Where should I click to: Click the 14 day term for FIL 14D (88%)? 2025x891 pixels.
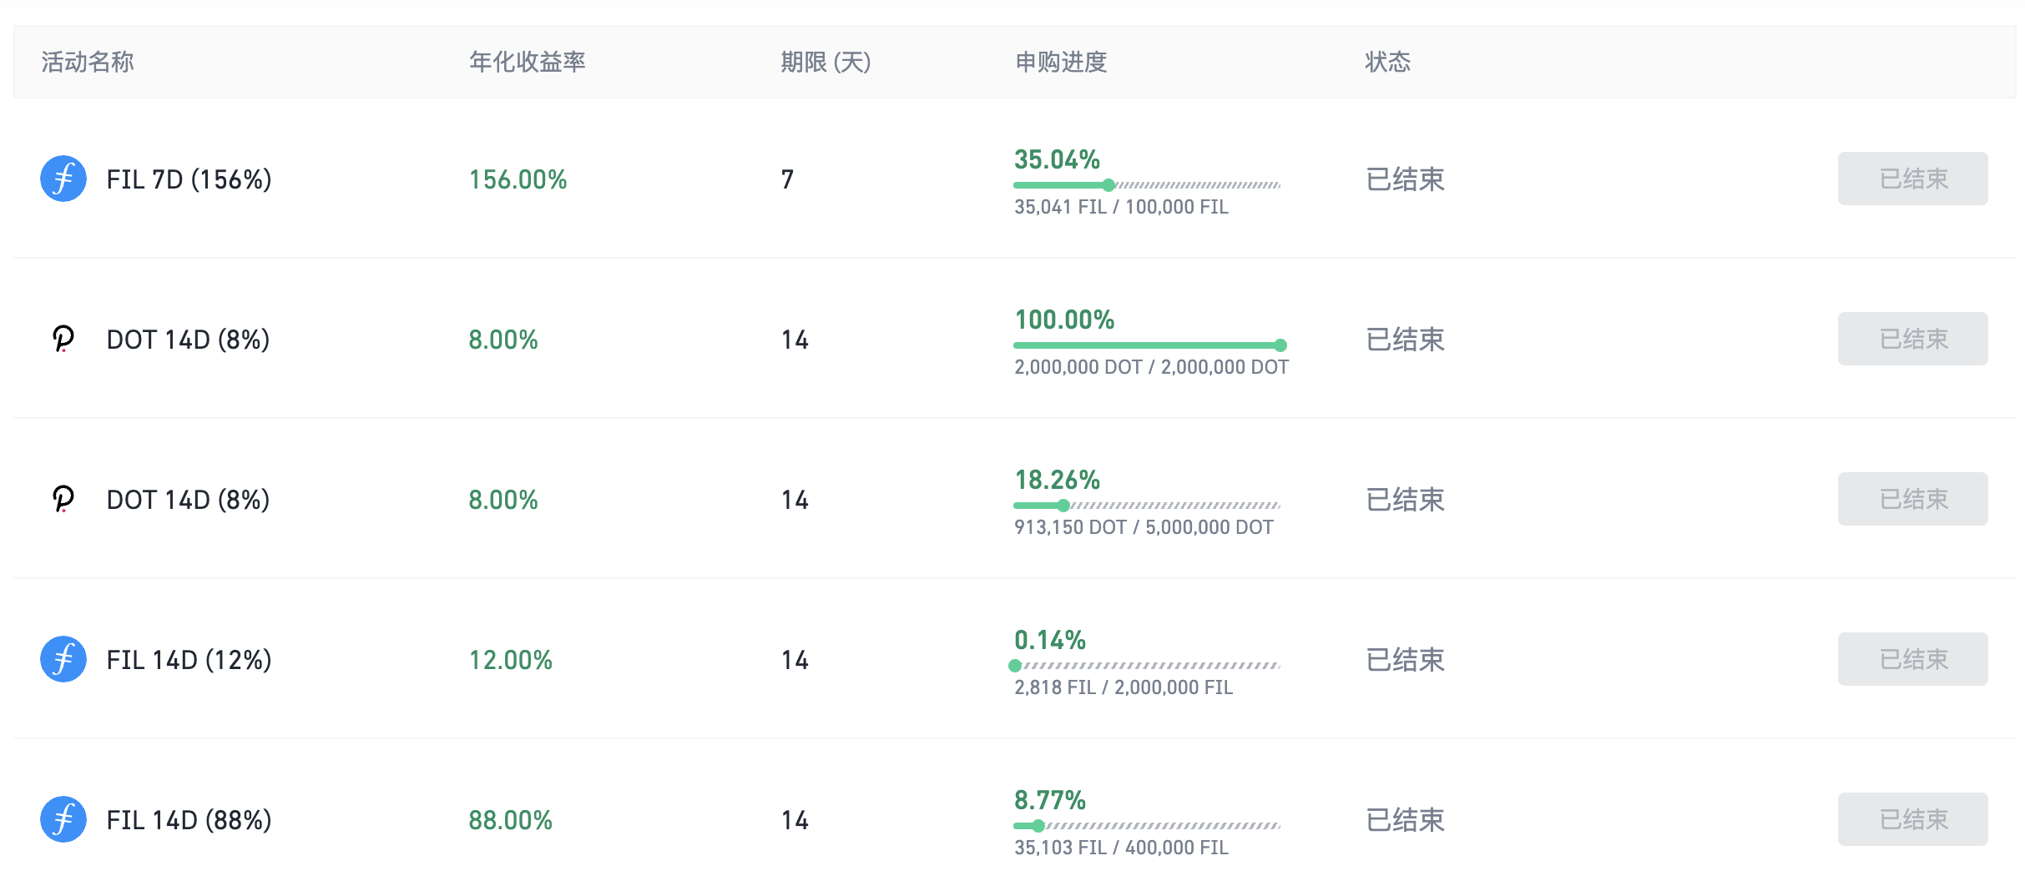(x=795, y=820)
